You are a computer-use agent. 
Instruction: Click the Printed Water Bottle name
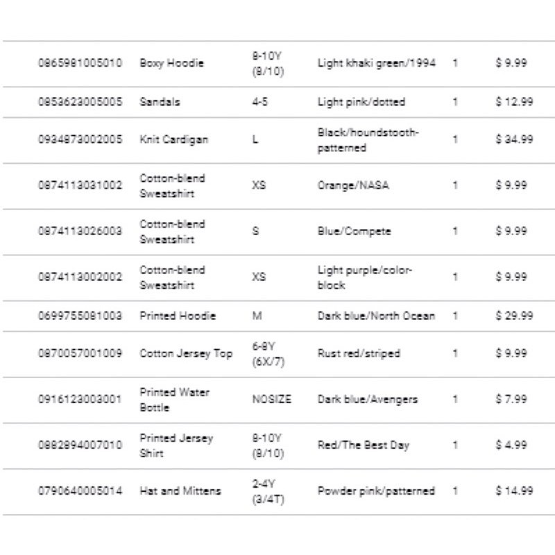pos(175,400)
